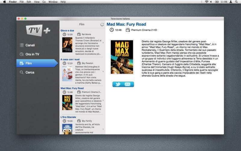Image resolution: width=241 pixels, height=151 pixels.
Task: Click detail TV icon by Premium Cinema 2 HD
Action: coord(128,30)
